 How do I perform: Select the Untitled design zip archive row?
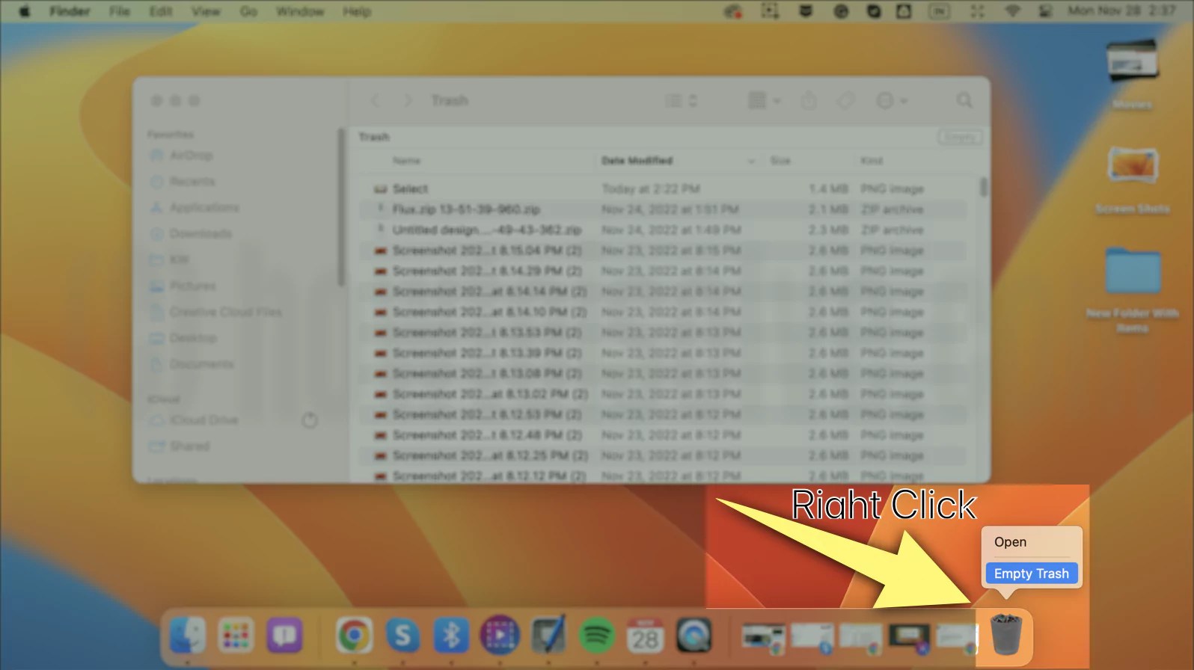[662, 230]
